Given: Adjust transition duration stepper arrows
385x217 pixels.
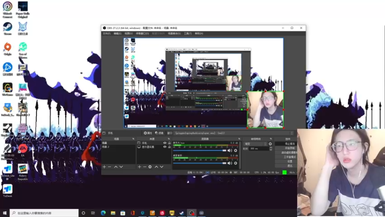Looking at the screenshot, I should point(270,149).
